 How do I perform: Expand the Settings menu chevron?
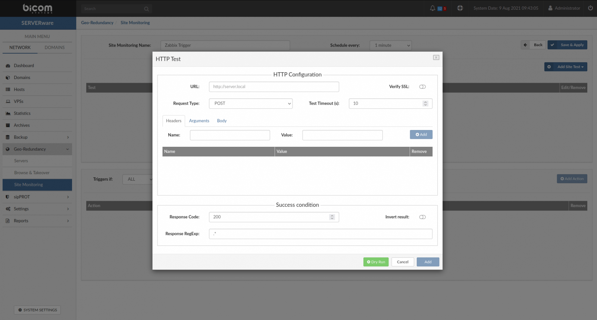coord(68,209)
